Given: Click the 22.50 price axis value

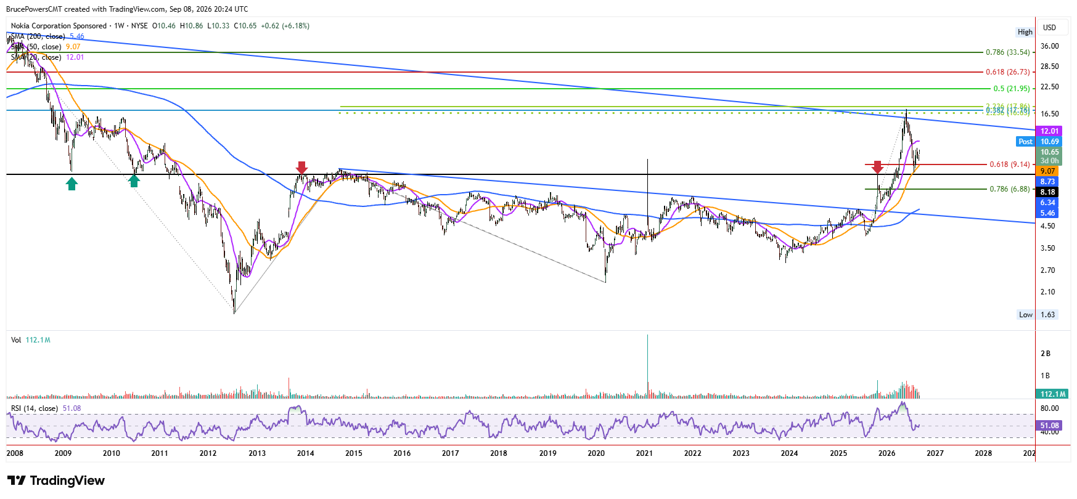Looking at the screenshot, I should (1050, 87).
